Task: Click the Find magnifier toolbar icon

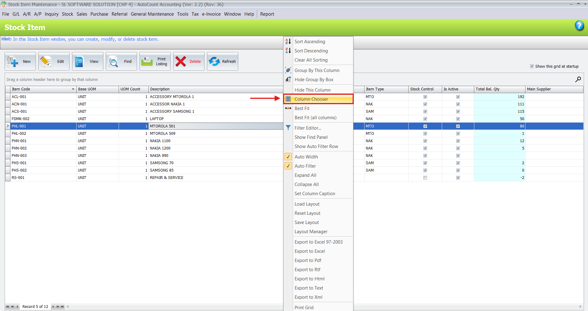Action: (x=113, y=62)
